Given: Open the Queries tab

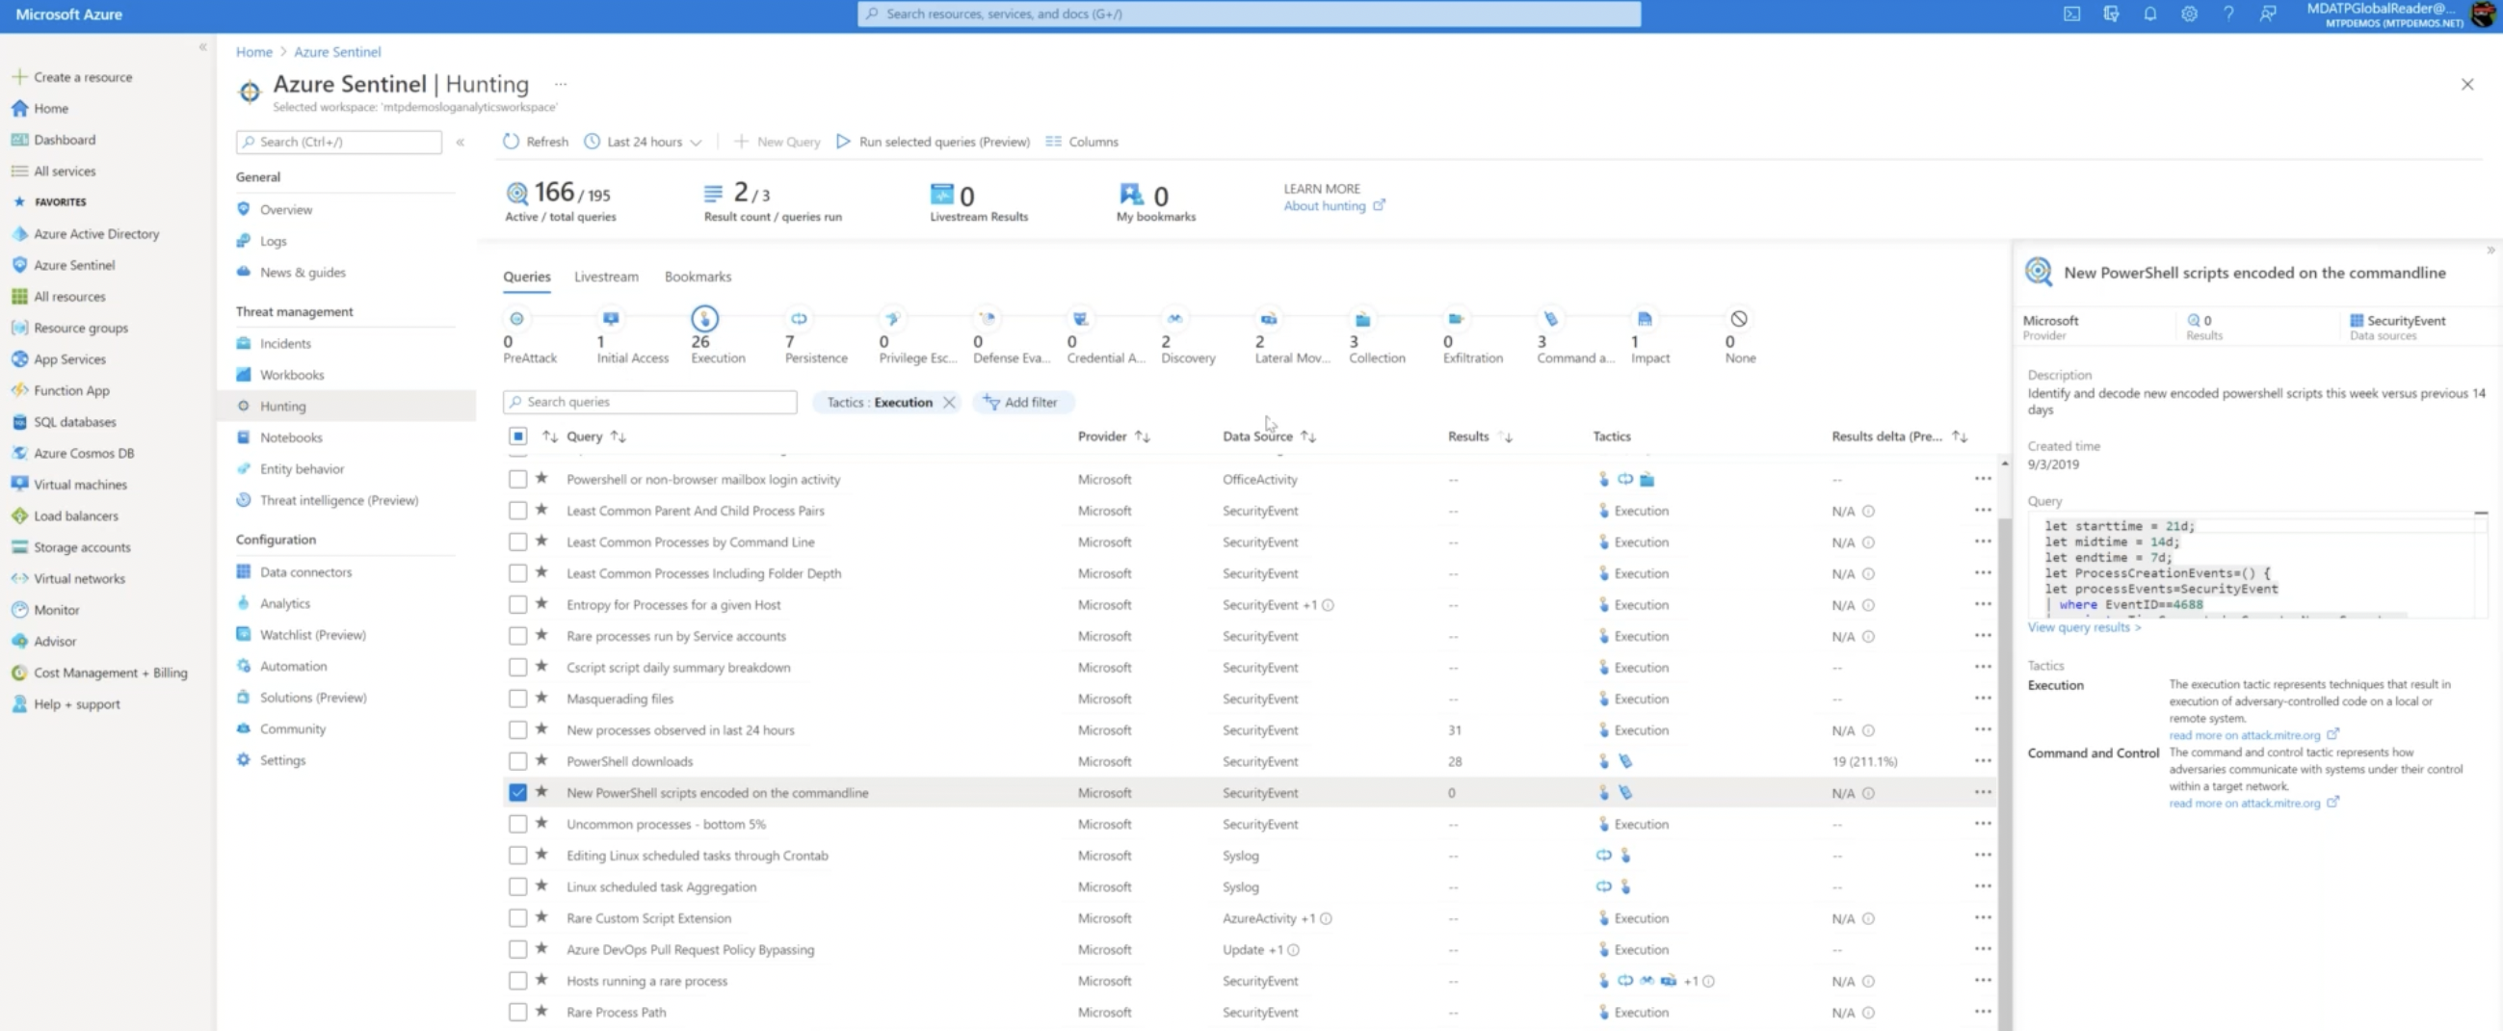Looking at the screenshot, I should [x=527, y=277].
